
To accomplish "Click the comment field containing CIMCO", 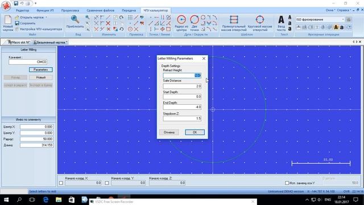I will [x=28, y=62].
